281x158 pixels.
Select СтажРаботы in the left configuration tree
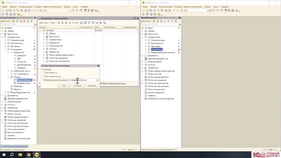point(23,74)
